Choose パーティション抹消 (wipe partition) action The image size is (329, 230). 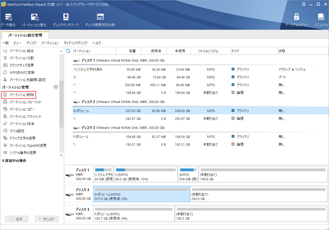point(21,124)
